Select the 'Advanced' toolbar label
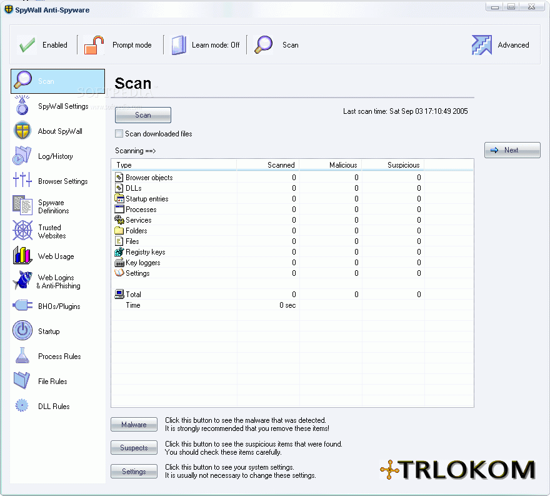 (513, 45)
